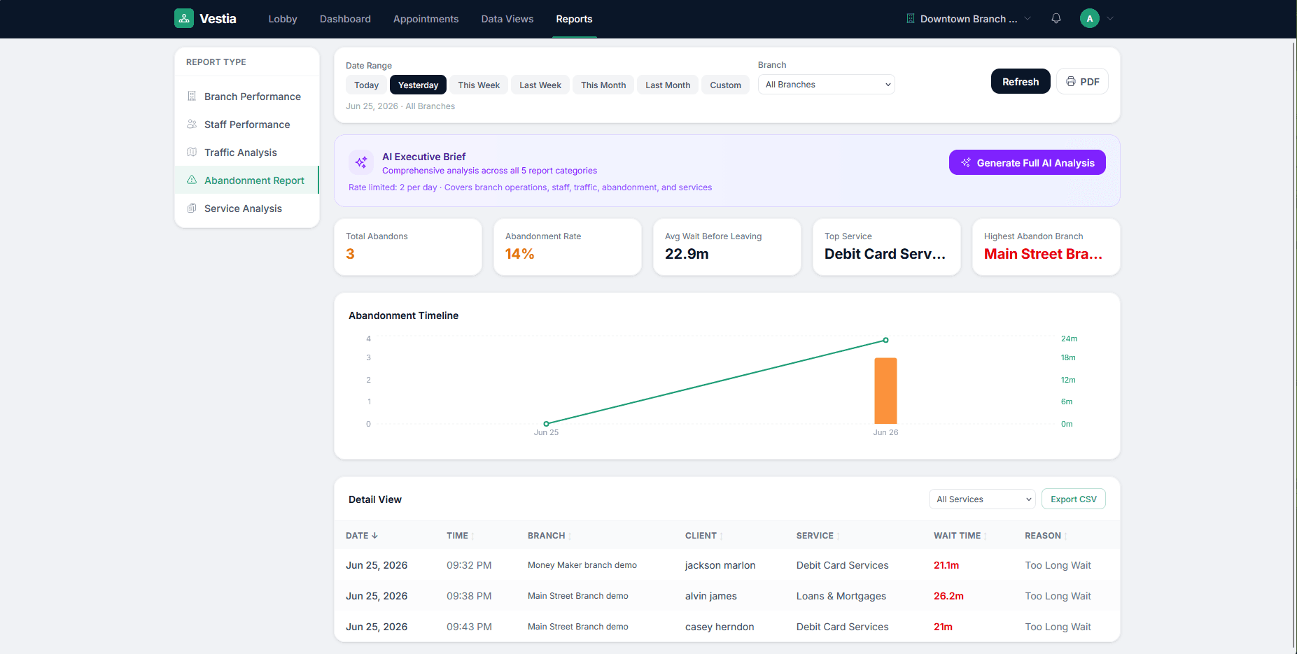The height and width of the screenshot is (654, 1297).
Task: Open the Dashboard tab
Action: coord(345,19)
